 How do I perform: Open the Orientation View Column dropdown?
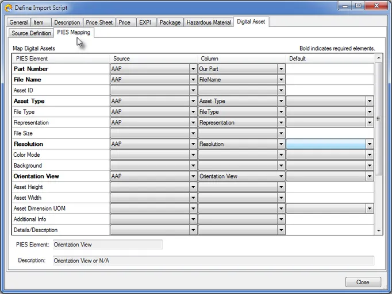pyautogui.click(x=281, y=176)
